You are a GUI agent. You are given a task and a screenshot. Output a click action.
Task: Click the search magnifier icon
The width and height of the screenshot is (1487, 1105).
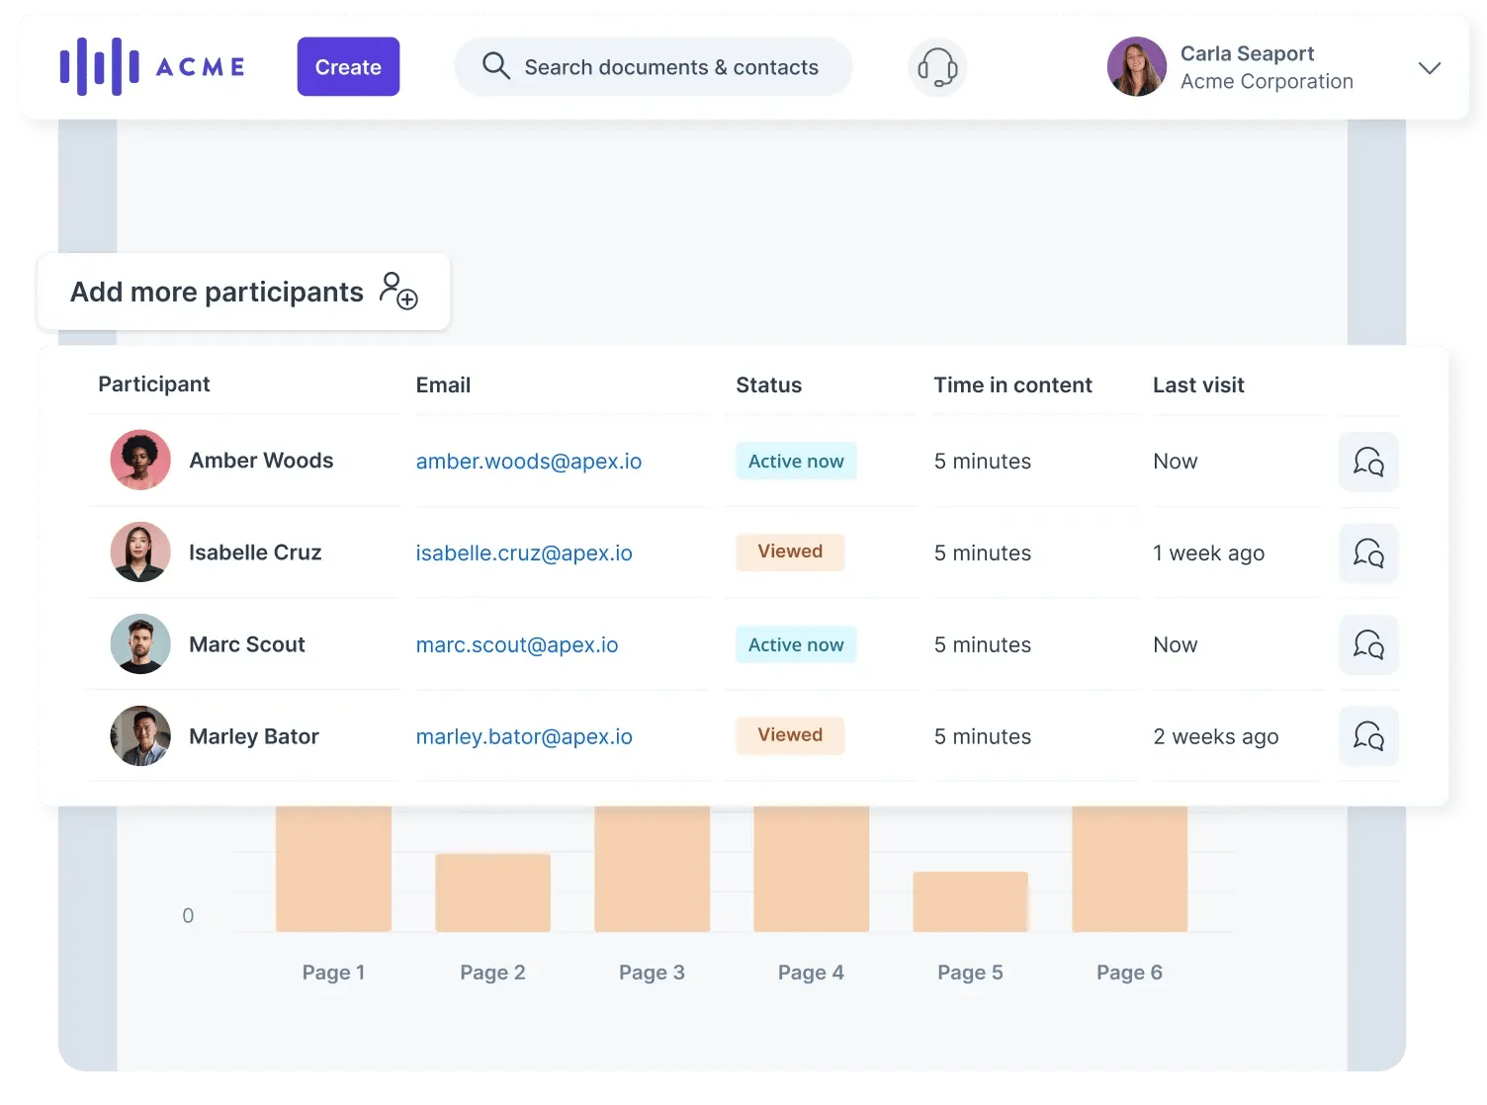[x=496, y=65]
